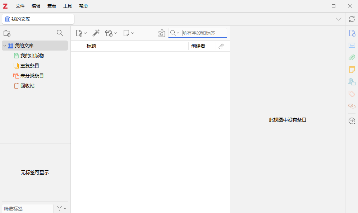Open the 文件 menu
The image size is (358, 213).
click(x=20, y=6)
